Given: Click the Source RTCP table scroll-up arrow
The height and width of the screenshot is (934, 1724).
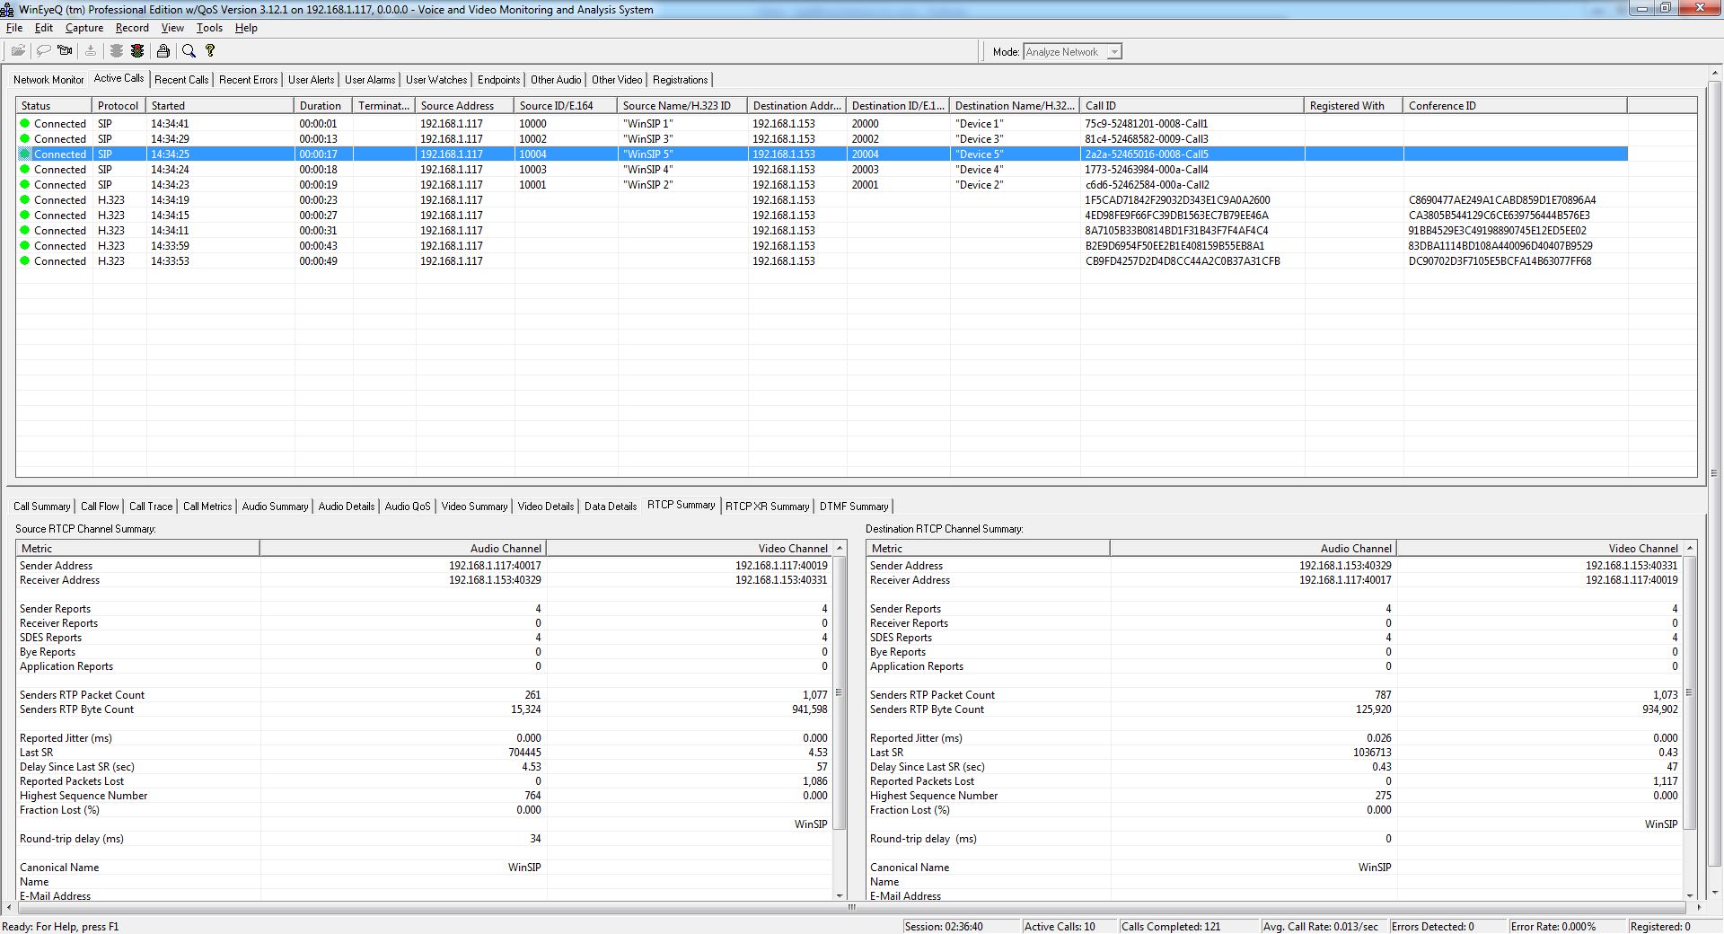Looking at the screenshot, I should click(840, 548).
